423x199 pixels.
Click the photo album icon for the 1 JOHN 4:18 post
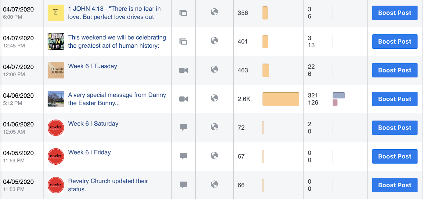[x=183, y=13]
